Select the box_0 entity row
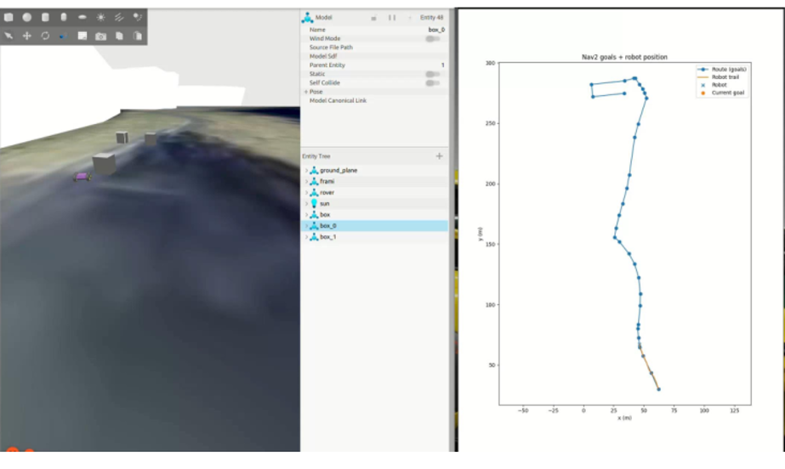The image size is (785, 469). pyautogui.click(x=374, y=226)
